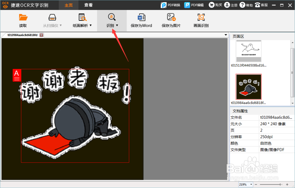Click the 页 property value 2
The image size is (295, 188).
(261, 130)
